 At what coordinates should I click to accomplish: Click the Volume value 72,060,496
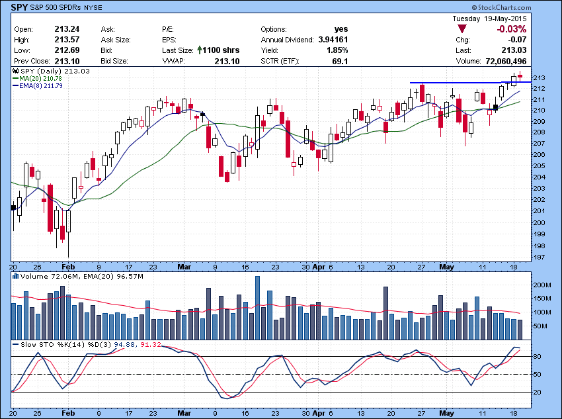[506, 61]
